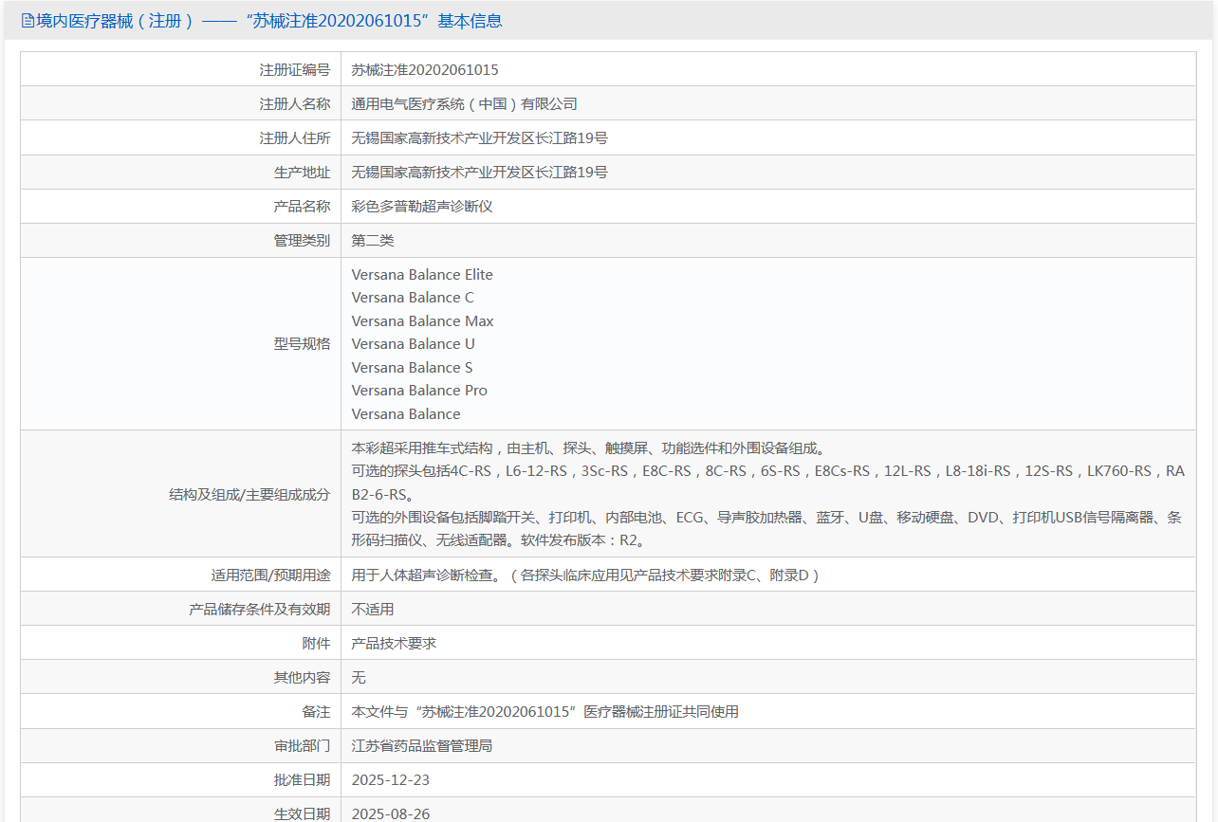1218x822 pixels.
Task: Select the 管理类别 label
Action: pyautogui.click(x=302, y=240)
